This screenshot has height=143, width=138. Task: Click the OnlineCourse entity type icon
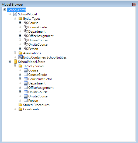(x=26, y=40)
